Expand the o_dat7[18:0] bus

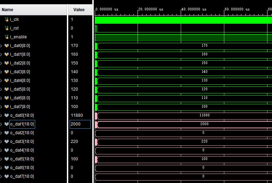[1, 176]
